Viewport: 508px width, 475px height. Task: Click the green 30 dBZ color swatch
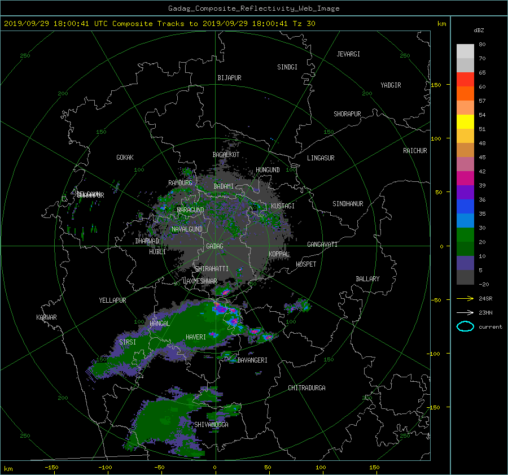[x=465, y=234]
